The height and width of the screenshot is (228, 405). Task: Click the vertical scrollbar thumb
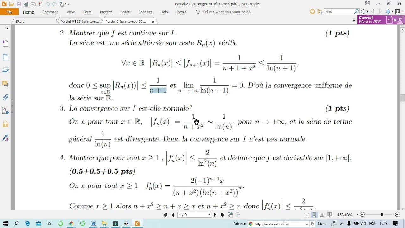(x=402, y=98)
